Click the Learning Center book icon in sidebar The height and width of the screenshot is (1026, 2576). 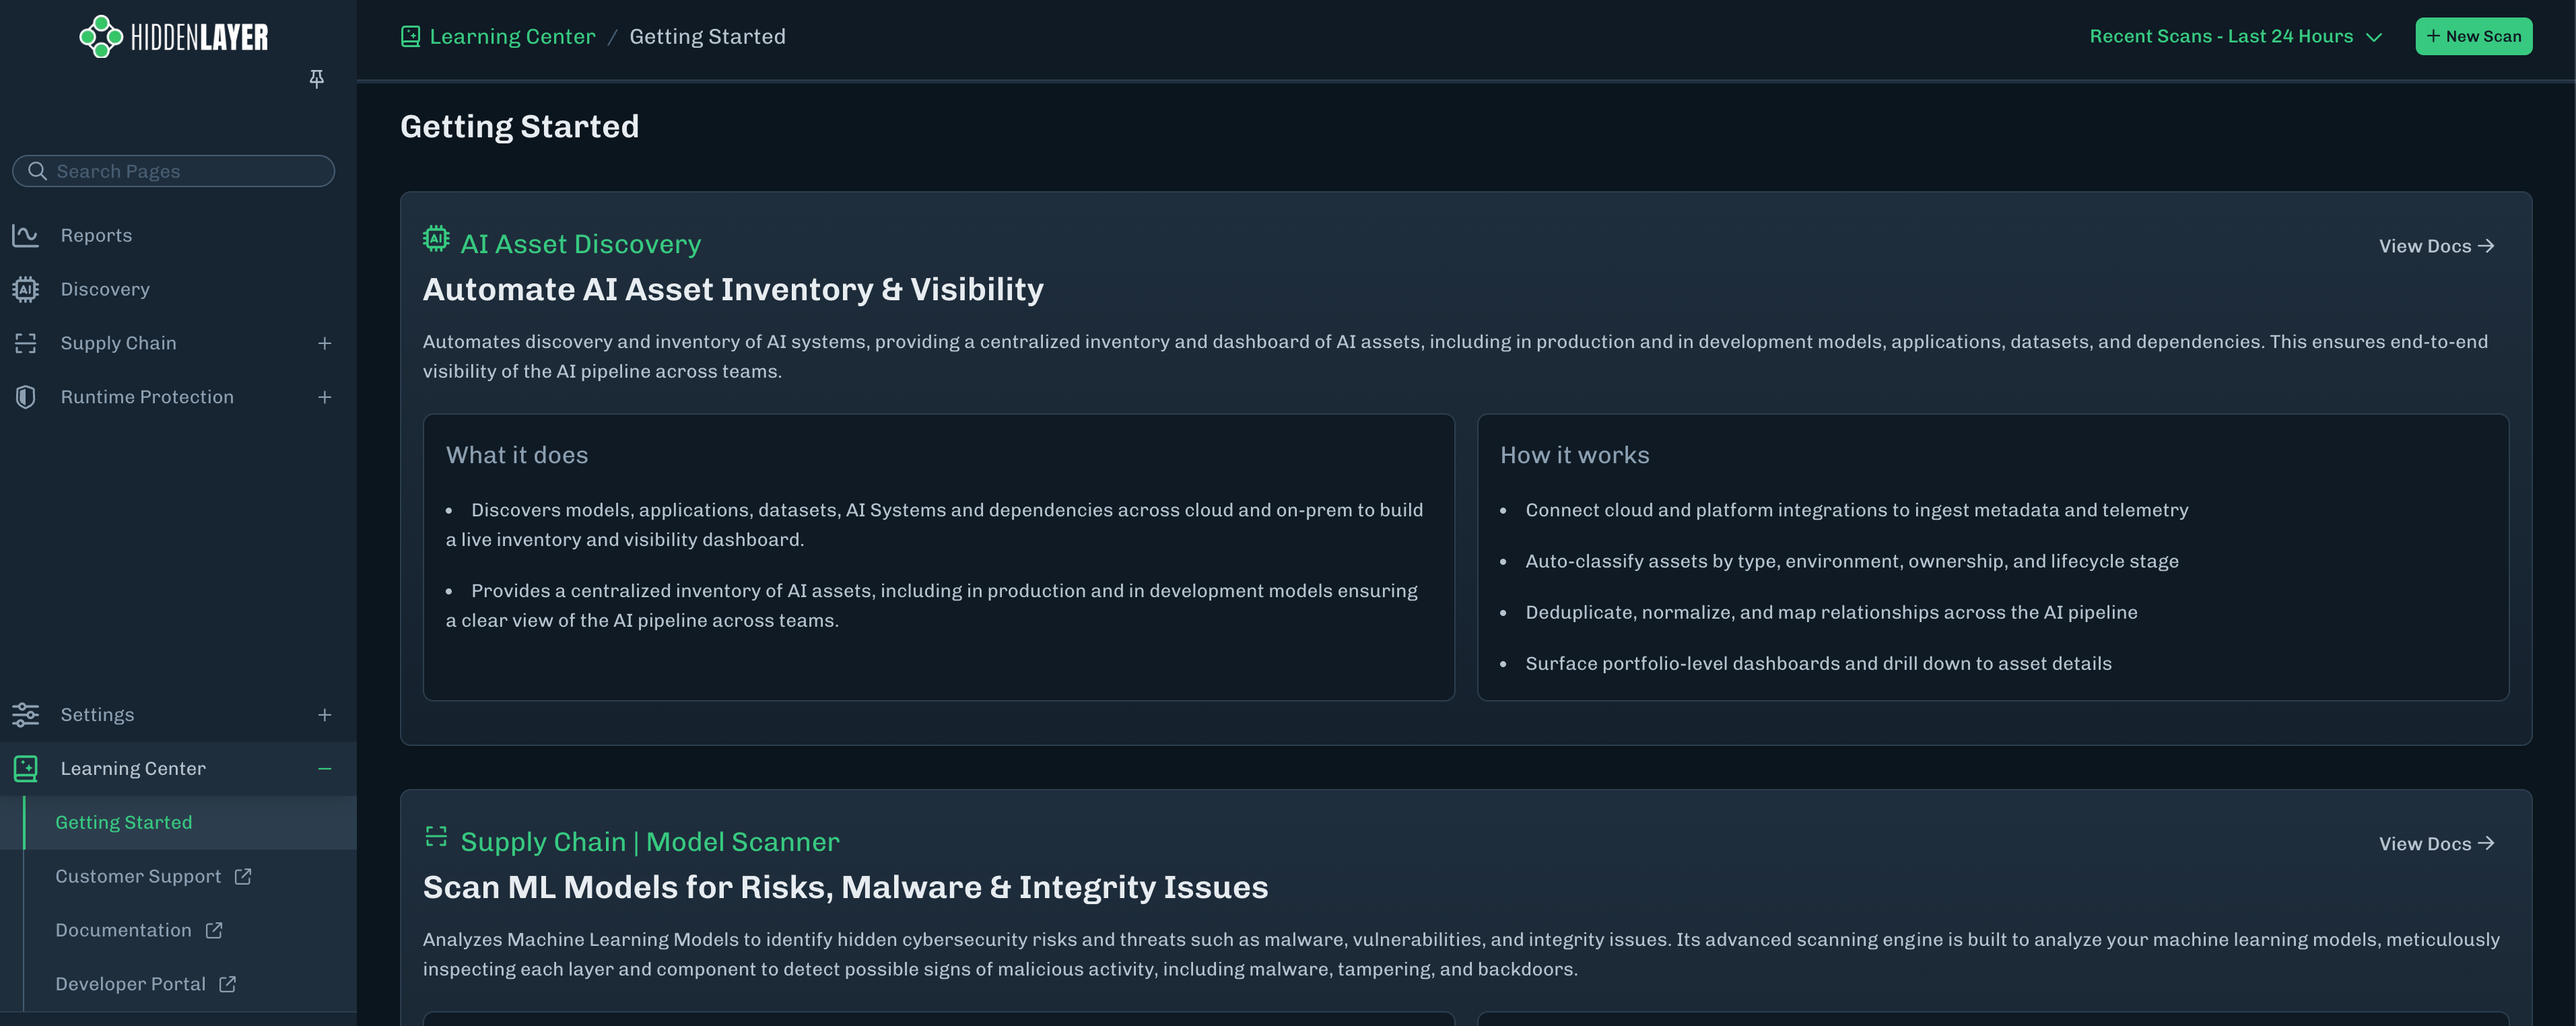(25, 769)
